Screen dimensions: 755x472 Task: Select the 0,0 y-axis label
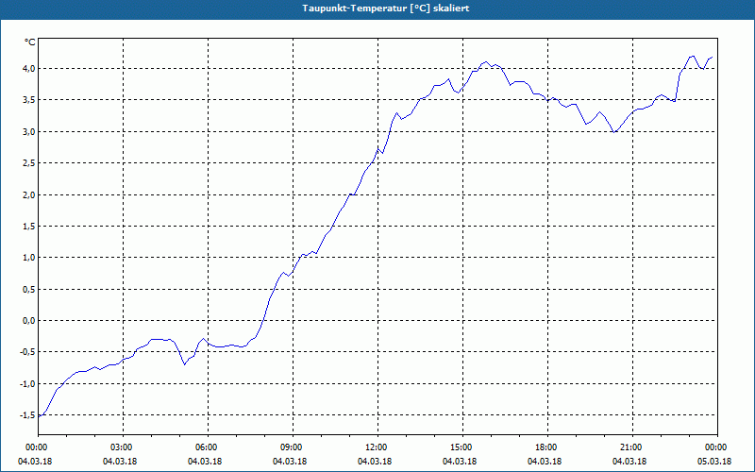[29, 321]
